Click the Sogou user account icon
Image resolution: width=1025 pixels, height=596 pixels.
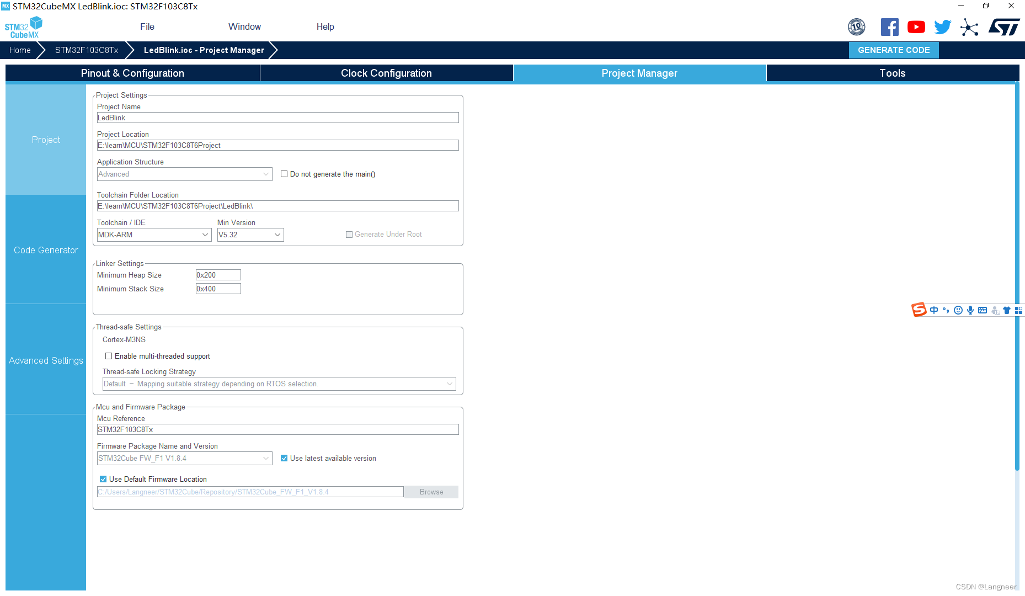click(x=995, y=311)
